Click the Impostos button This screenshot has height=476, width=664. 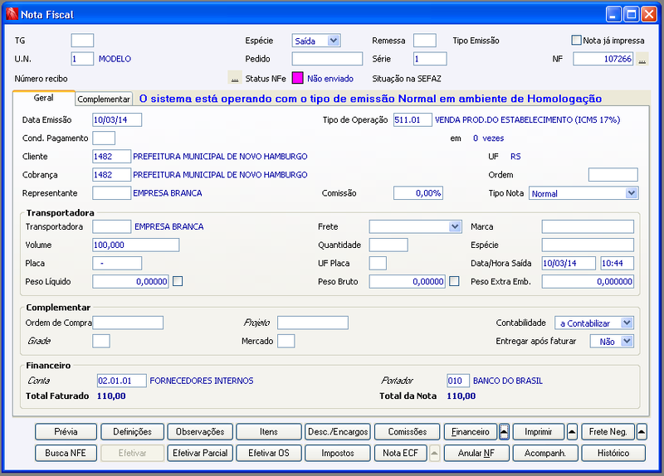(x=338, y=453)
